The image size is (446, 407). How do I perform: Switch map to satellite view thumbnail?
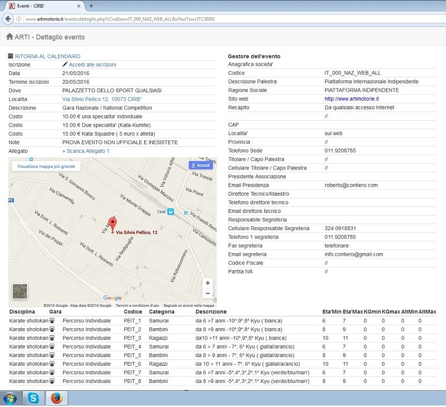(x=20, y=291)
